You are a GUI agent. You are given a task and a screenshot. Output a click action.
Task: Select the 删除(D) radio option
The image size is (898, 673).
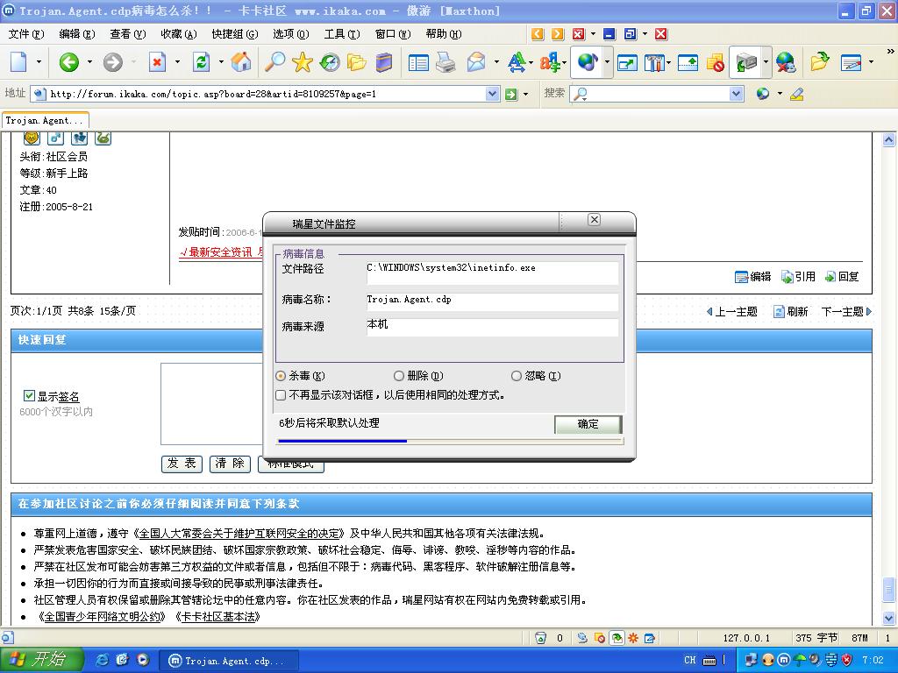point(399,376)
